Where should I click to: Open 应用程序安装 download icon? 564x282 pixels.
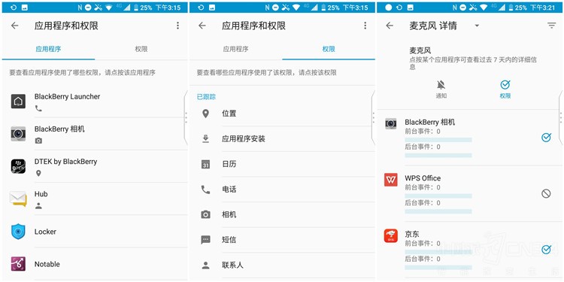[206, 139]
